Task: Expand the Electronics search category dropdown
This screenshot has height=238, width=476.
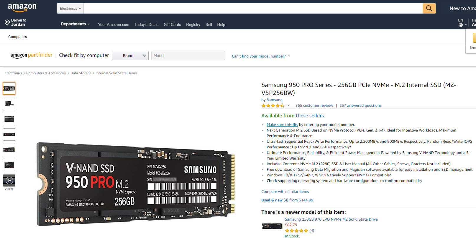Action: pos(70,9)
